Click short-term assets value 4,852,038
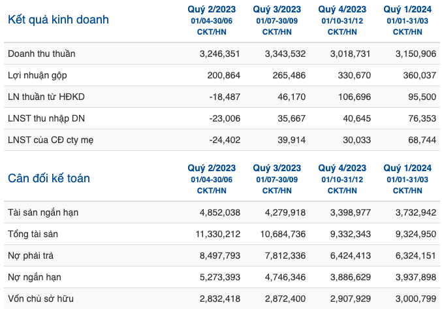Screen dimensions: 442x309 (220, 212)
